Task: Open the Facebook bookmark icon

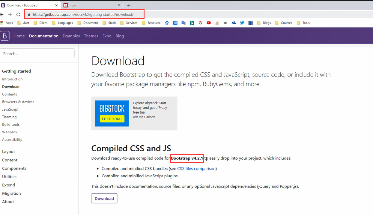Action: pyautogui.click(x=251, y=23)
